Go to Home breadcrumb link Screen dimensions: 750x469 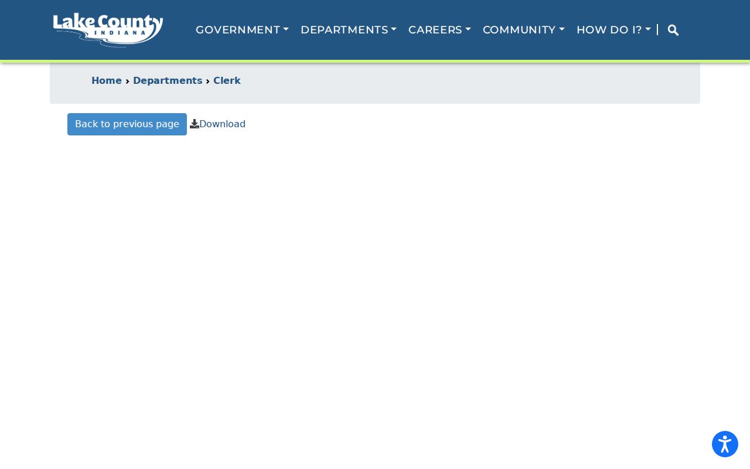(107, 81)
